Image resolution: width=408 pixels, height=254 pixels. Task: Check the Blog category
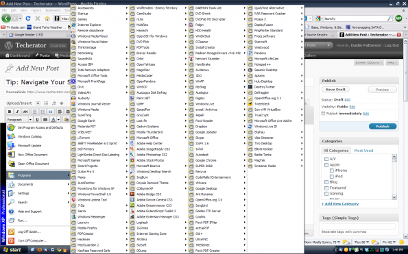(326, 182)
